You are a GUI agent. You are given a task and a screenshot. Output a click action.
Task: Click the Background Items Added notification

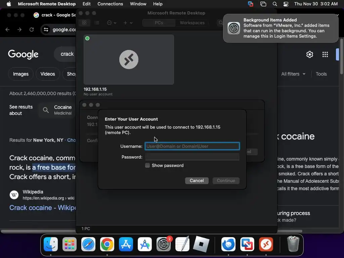tap(281, 28)
